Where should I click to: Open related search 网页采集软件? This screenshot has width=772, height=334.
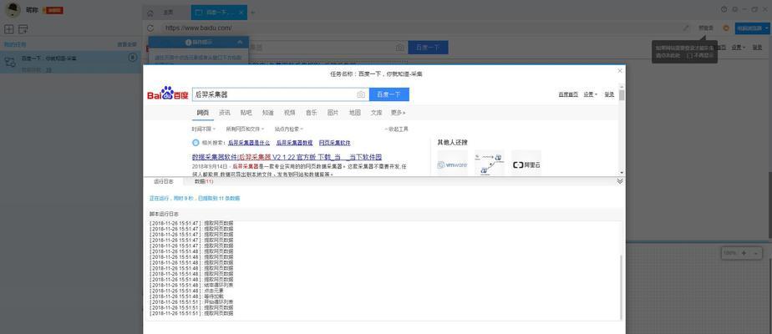pos(335,143)
